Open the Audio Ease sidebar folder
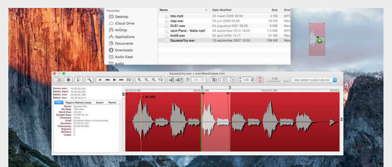392x167 pixels. (x=124, y=57)
